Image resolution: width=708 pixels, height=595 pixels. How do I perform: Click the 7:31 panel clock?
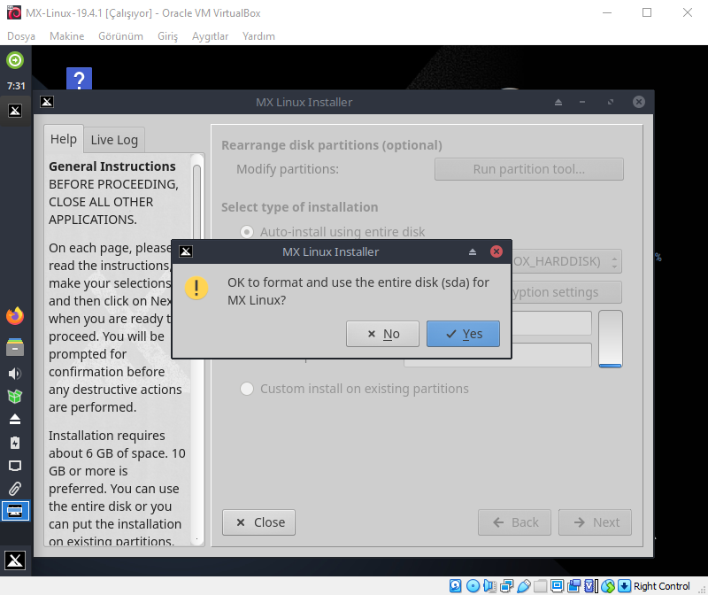tap(16, 86)
